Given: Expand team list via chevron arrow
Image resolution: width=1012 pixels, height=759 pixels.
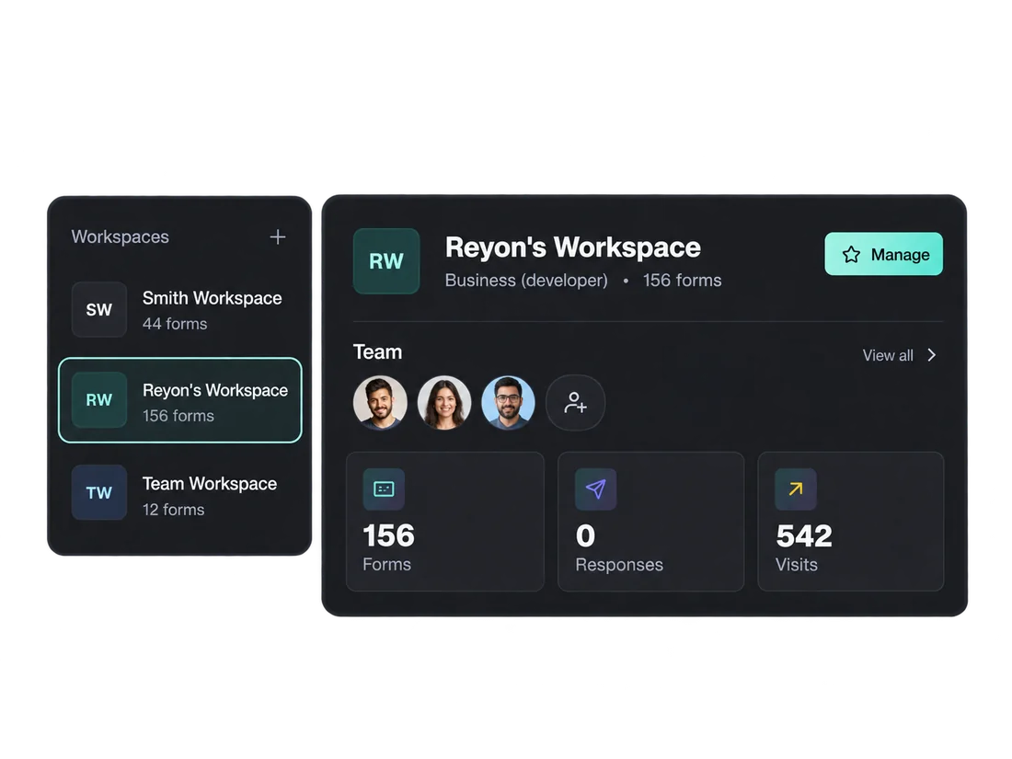Looking at the screenshot, I should tap(931, 355).
